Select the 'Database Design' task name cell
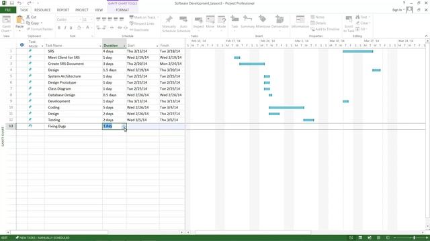Viewport: 430px width, 241px height. (73, 95)
